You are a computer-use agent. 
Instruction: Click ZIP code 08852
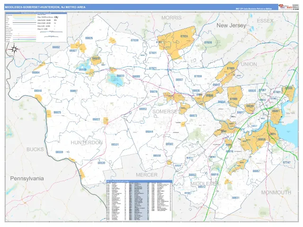pyautogui.click(x=193, y=175)
